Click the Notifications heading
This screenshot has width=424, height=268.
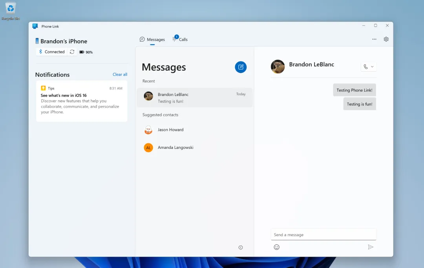pyautogui.click(x=53, y=75)
